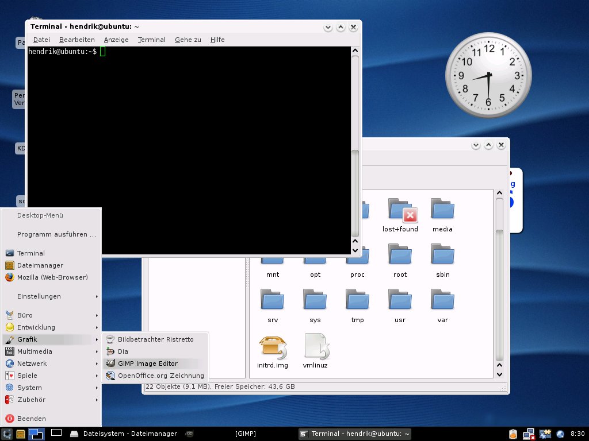The width and height of the screenshot is (589, 441).
Task: Open the Hilfe menu in Terminal
Action: [217, 40]
